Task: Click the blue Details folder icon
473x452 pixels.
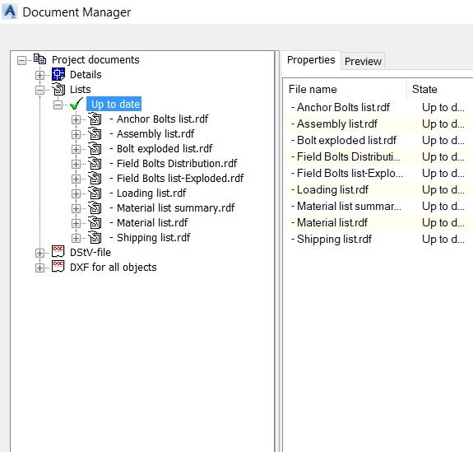Action: 58,74
